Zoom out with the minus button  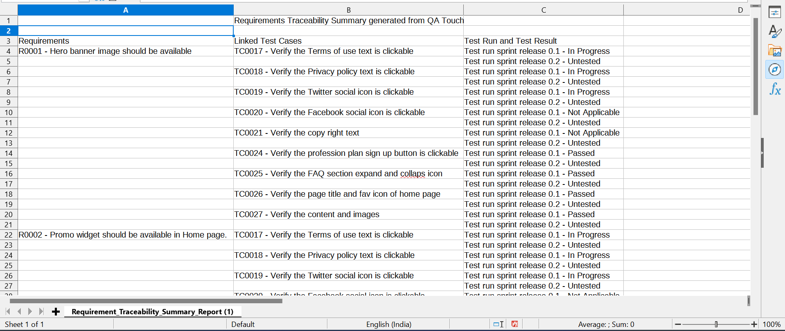[x=678, y=324]
